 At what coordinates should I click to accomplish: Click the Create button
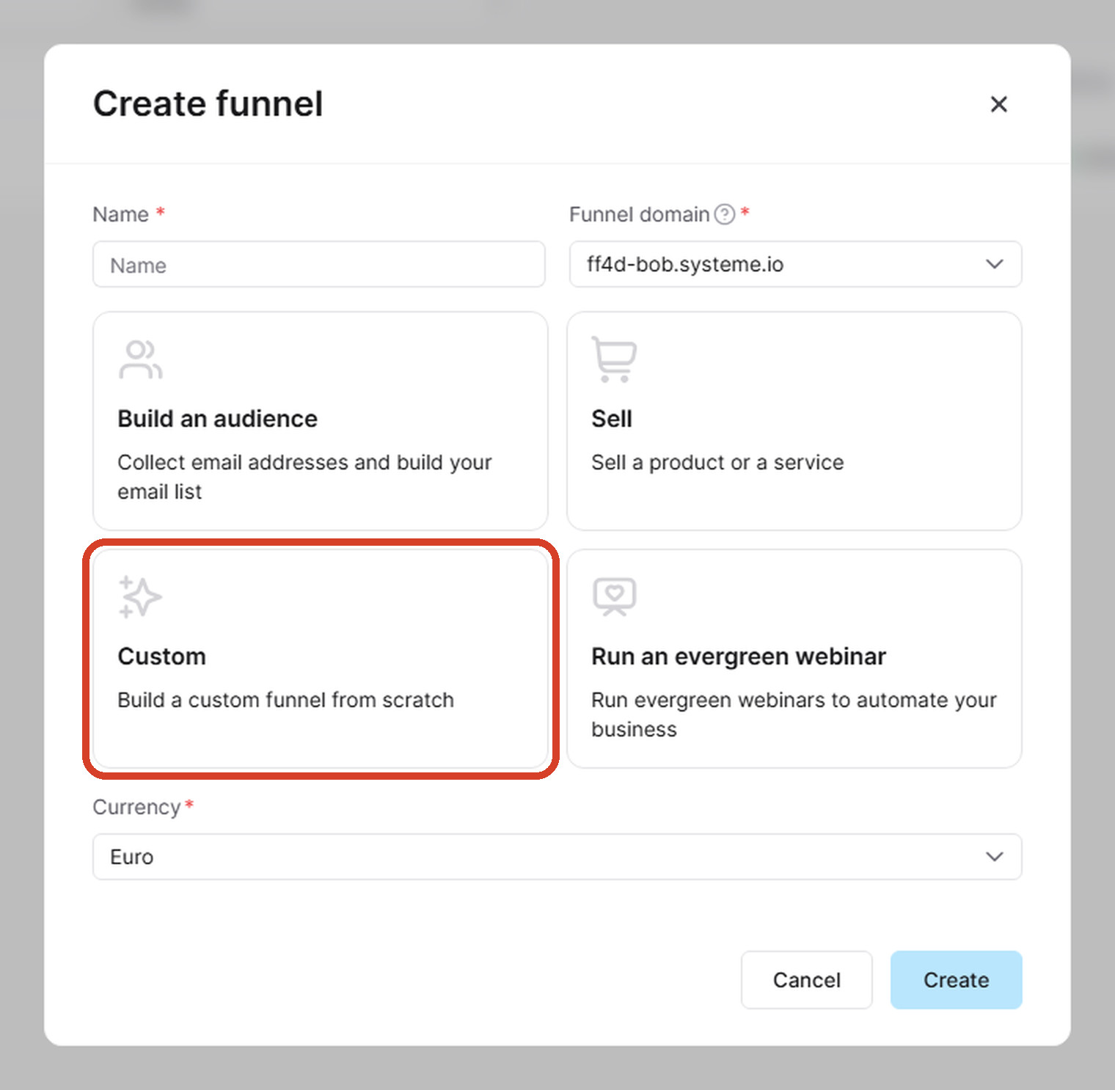coord(956,980)
